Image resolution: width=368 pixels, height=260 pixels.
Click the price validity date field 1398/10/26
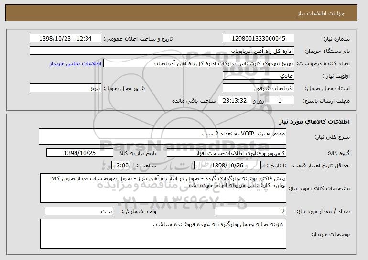point(227,166)
